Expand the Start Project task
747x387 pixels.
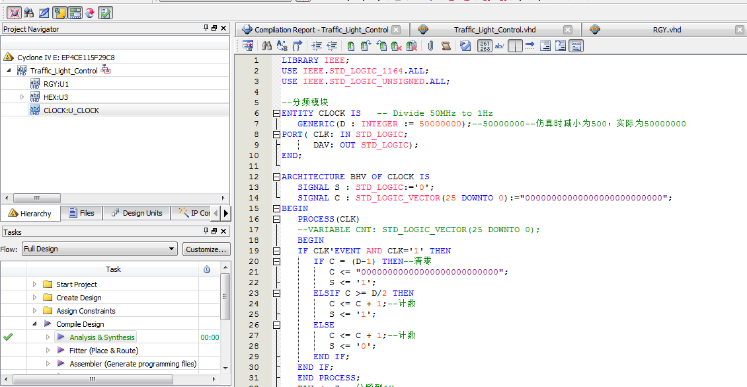coord(34,284)
